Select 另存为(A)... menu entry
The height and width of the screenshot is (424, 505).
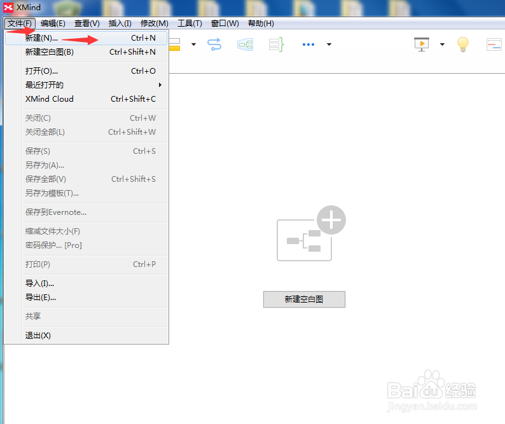[86, 165]
